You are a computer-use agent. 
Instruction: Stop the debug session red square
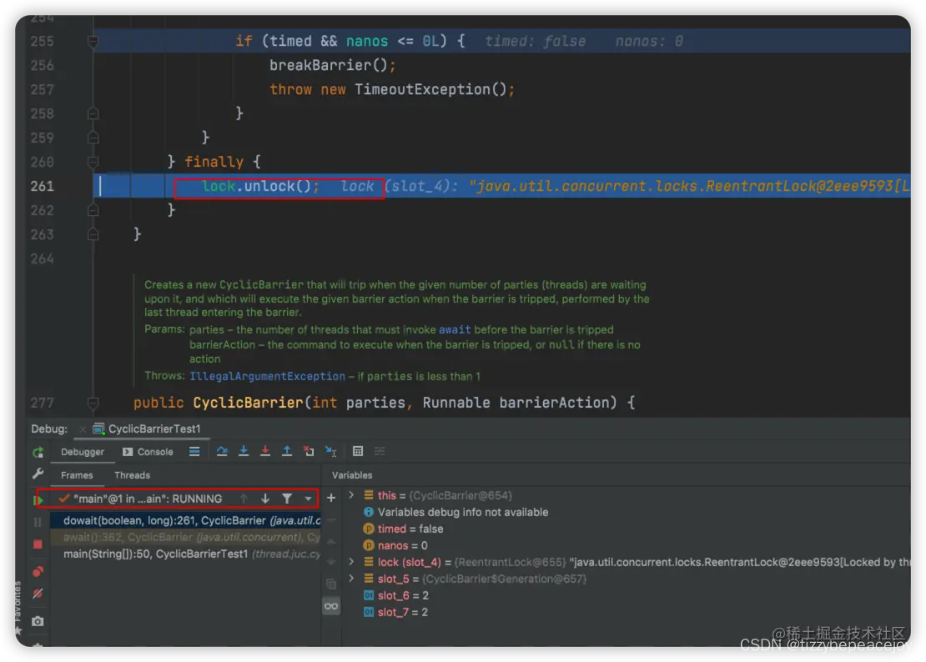pos(38,544)
